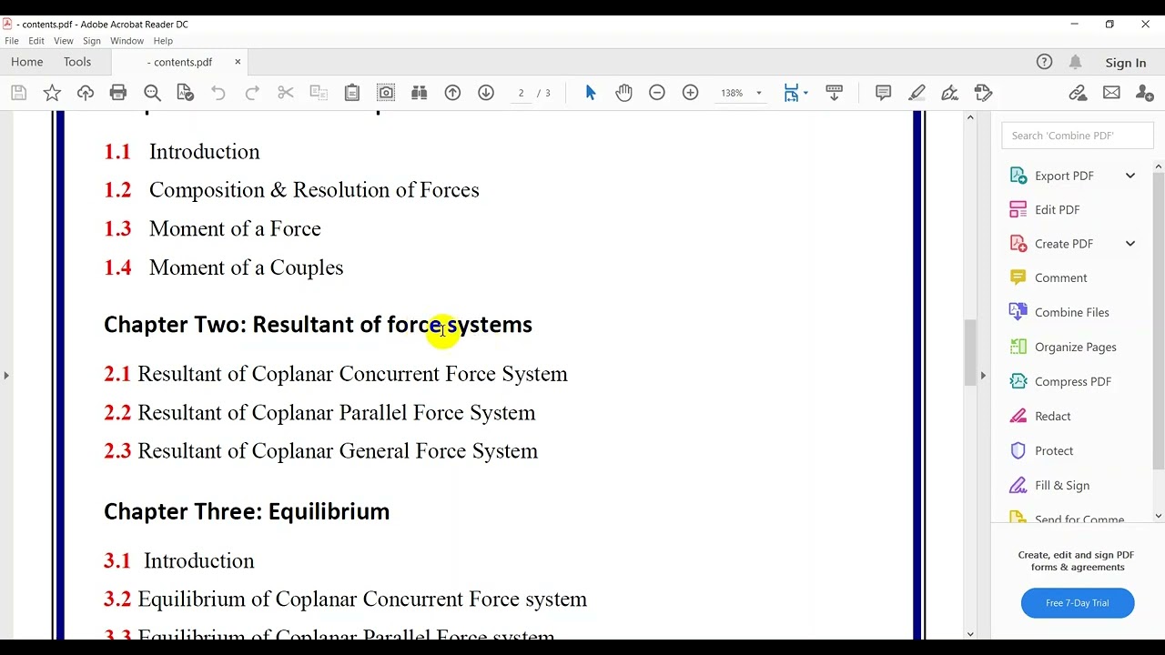The height and width of the screenshot is (655, 1165).
Task: Click the Cut scissors icon
Action: 286,93
